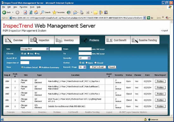The image size is (174, 122).
Task: Click the footer Cost Benefit link
Action: [73, 112]
